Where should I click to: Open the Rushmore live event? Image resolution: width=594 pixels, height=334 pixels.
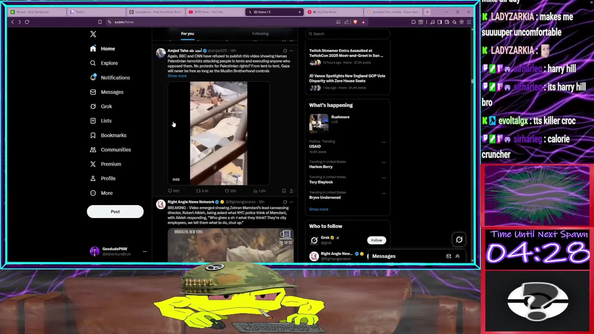(x=347, y=123)
